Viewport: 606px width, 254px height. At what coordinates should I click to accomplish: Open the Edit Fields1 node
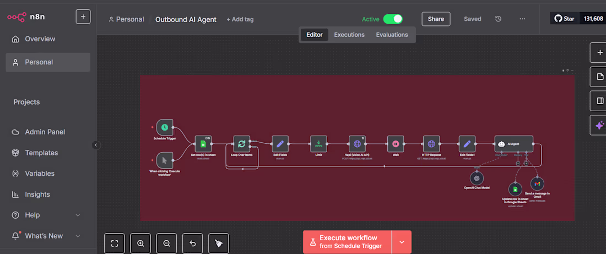click(x=467, y=144)
